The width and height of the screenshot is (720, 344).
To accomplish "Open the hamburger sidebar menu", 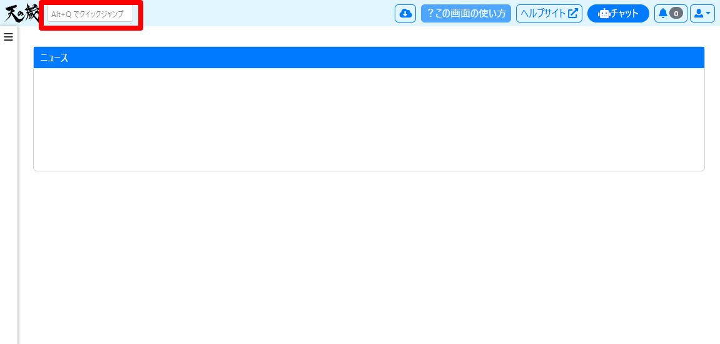I will pos(9,37).
